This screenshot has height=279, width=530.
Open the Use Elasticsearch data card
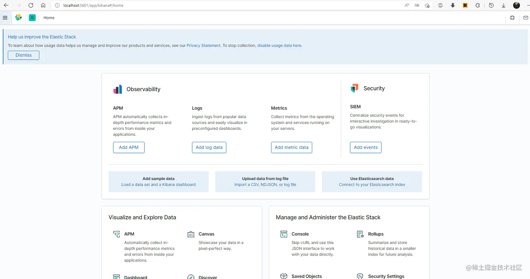point(372,182)
